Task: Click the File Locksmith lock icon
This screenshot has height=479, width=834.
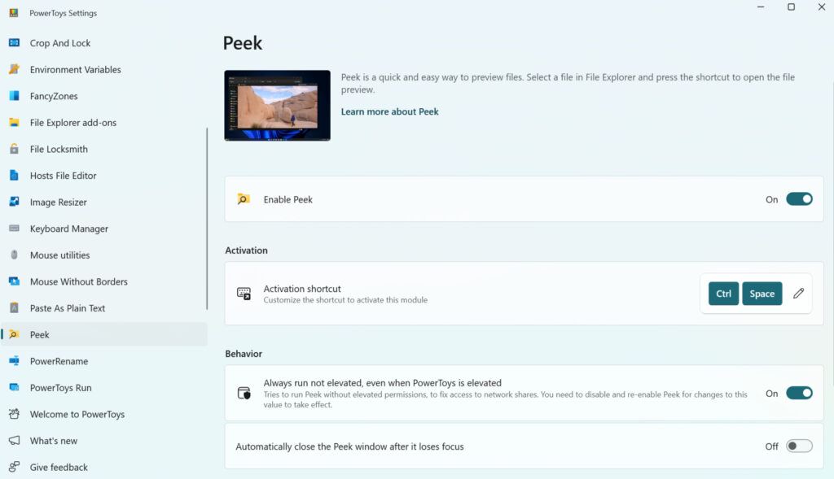Action: coord(14,149)
